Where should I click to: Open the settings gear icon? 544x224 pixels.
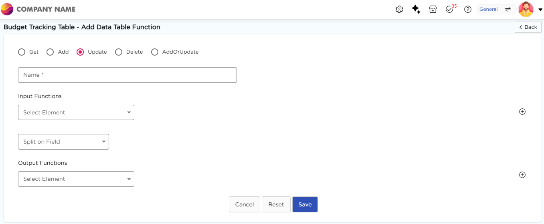[x=399, y=9]
